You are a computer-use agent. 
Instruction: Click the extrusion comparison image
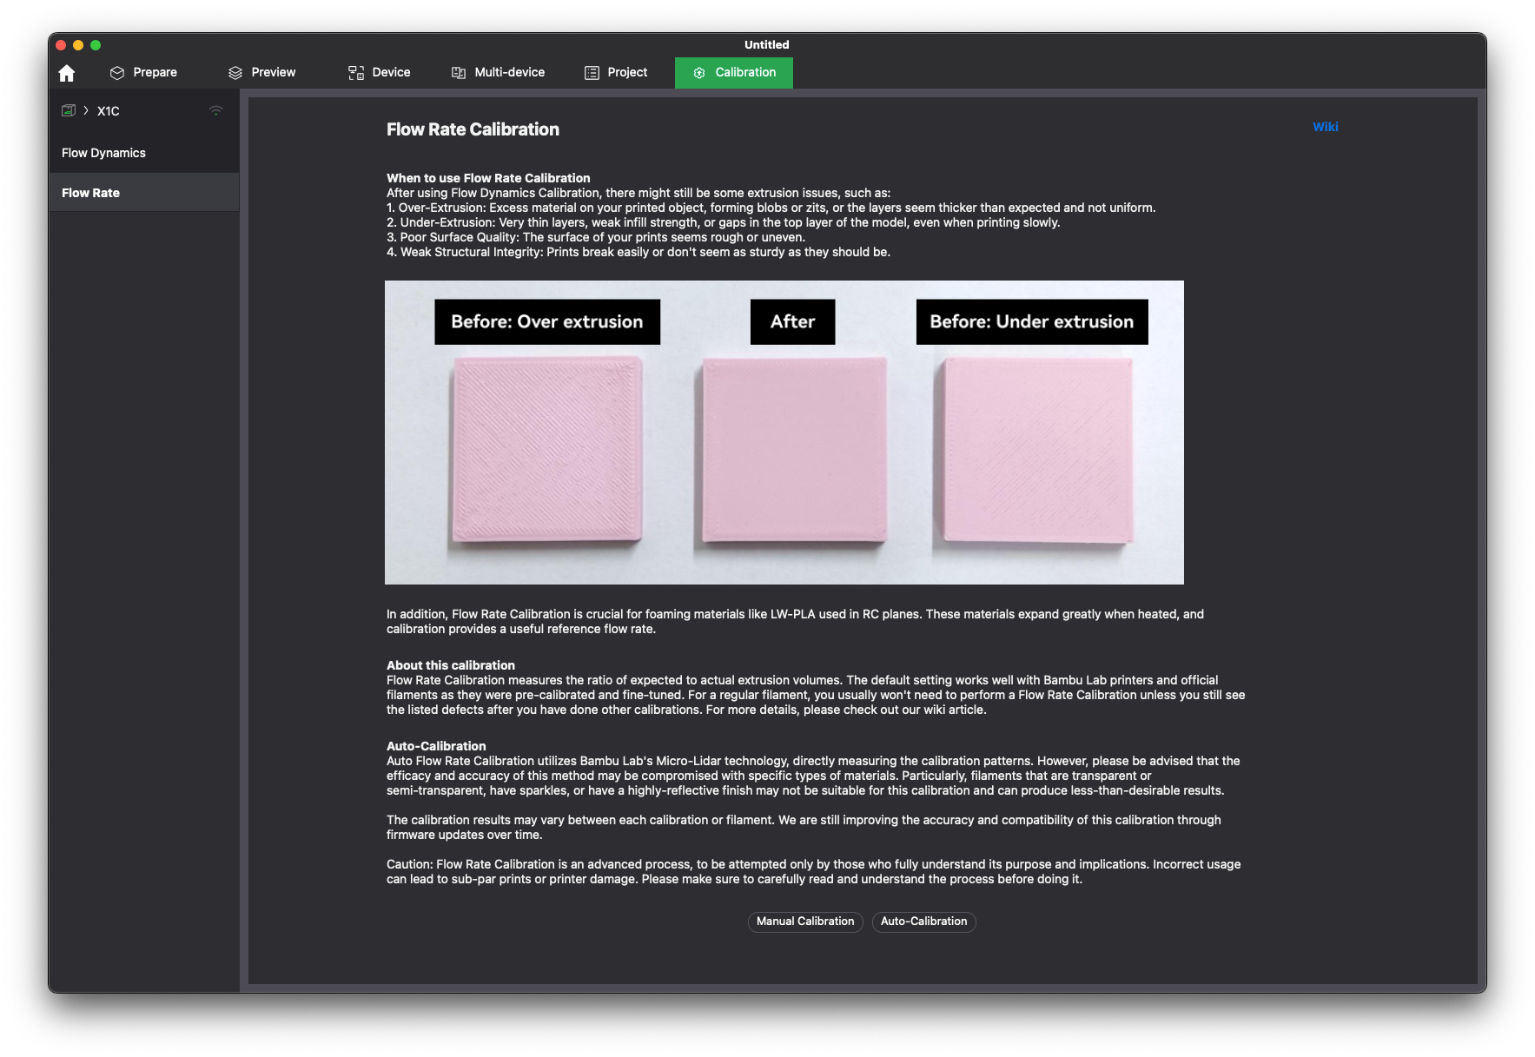coord(784,432)
